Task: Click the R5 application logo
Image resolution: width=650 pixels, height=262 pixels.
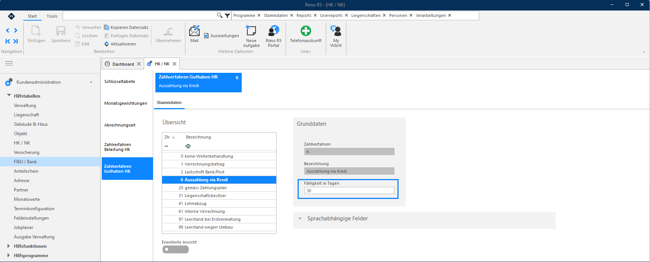Action: click(x=11, y=16)
